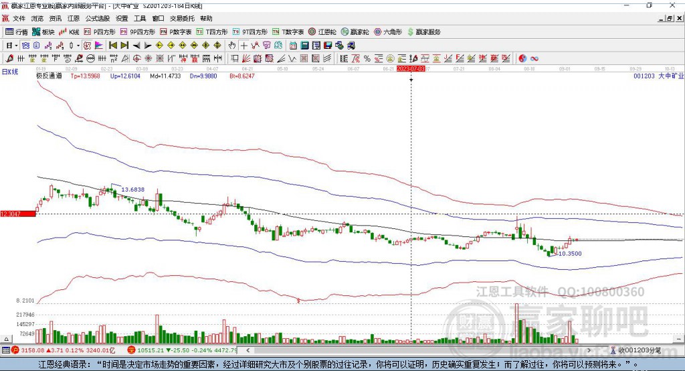Click the 行情 quotes toolbar button
Viewport: 685px width, 371px height.
[x=17, y=32]
